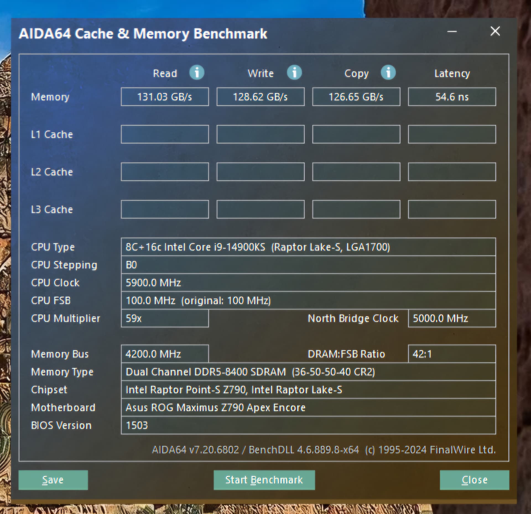
Task: Click the Memory Type DDR5-8400 field
Action: [x=308, y=372]
